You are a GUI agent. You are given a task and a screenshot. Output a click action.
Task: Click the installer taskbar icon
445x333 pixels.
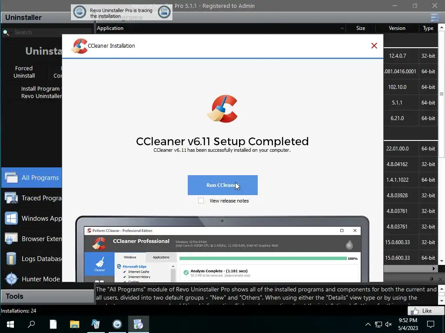point(139,324)
